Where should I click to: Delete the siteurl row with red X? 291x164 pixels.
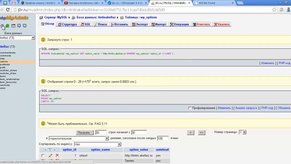coord(57,155)
